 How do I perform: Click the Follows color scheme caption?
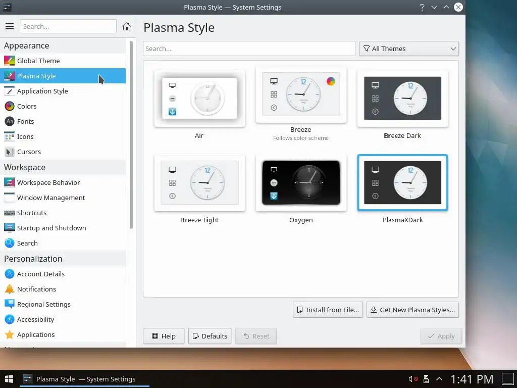(301, 138)
